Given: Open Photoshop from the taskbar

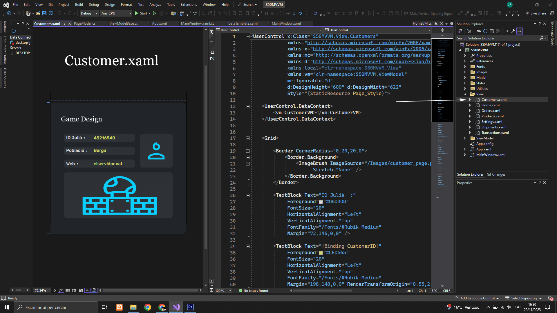Looking at the screenshot, I should point(190,307).
